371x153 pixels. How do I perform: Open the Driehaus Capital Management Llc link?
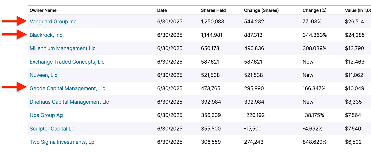[x=69, y=102]
